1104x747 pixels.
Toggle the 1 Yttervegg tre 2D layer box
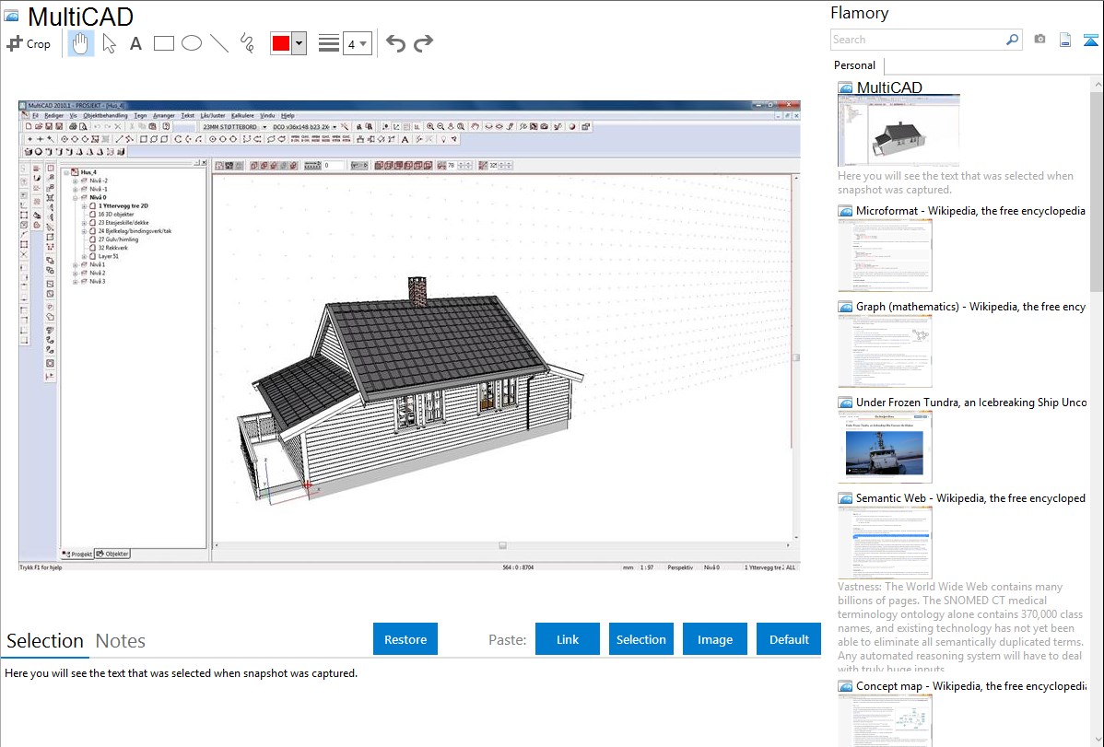(x=92, y=206)
